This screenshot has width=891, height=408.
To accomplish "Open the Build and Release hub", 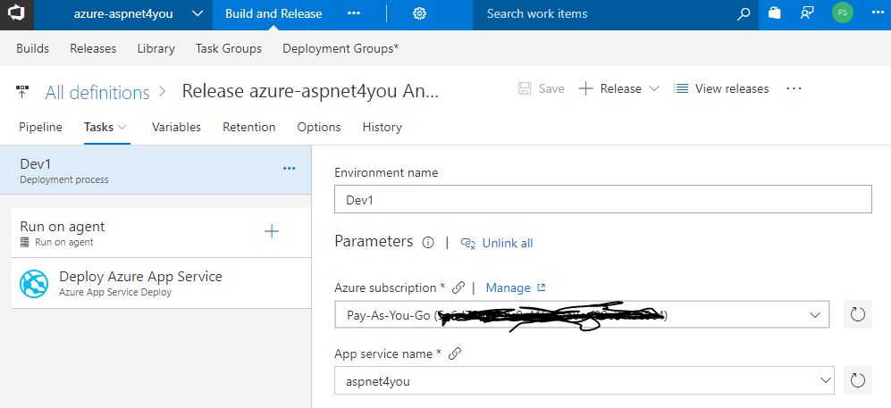I will click(x=273, y=13).
